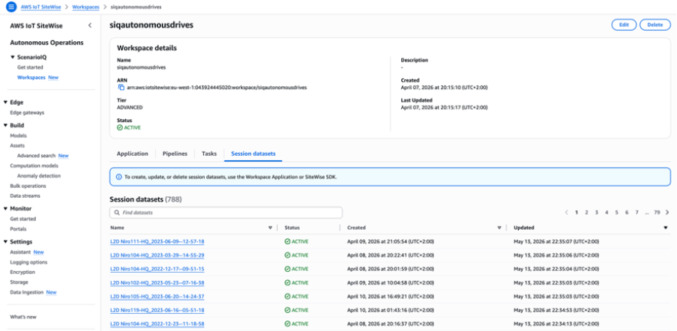Open Portals in sidebar
Screen dimensions: 677x331
(x=18, y=229)
